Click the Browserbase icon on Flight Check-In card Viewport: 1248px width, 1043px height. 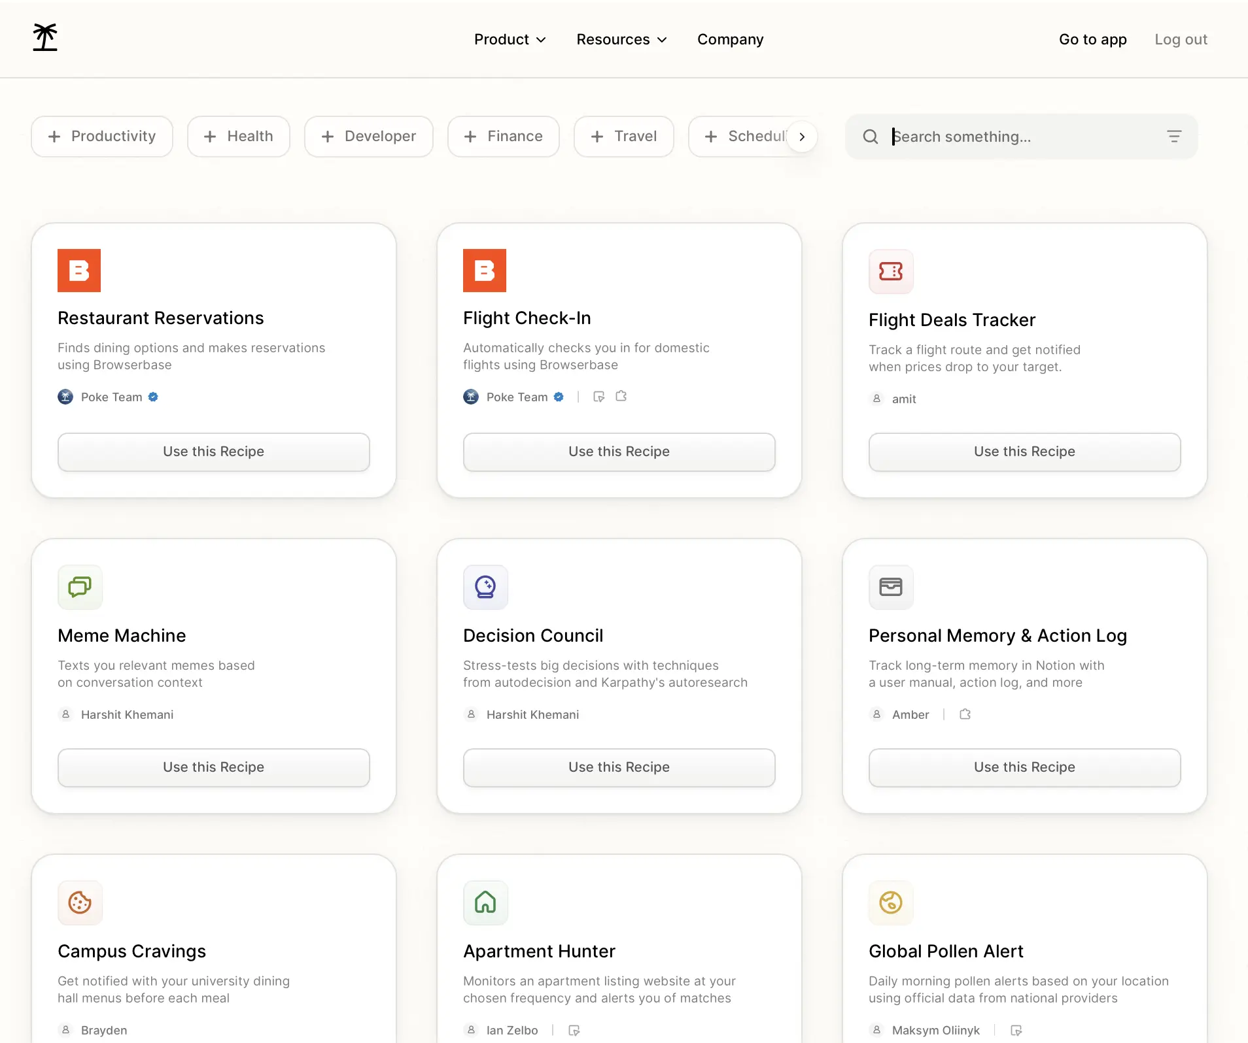[485, 271]
